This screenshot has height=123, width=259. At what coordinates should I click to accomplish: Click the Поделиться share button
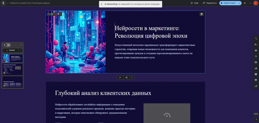pyautogui.click(x=210, y=3)
